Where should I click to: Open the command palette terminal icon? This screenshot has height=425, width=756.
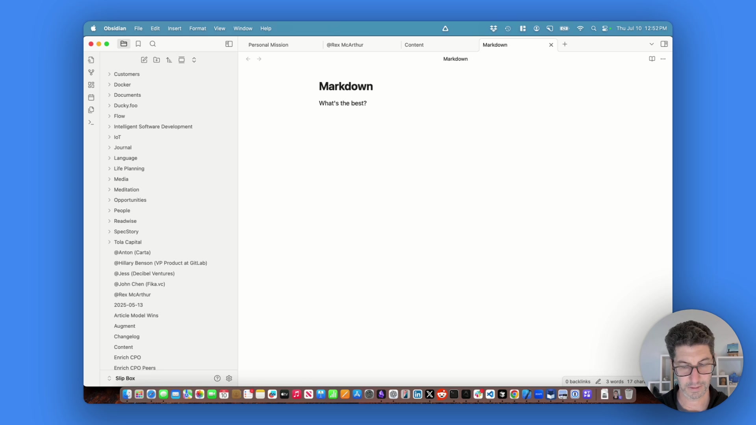(x=91, y=122)
